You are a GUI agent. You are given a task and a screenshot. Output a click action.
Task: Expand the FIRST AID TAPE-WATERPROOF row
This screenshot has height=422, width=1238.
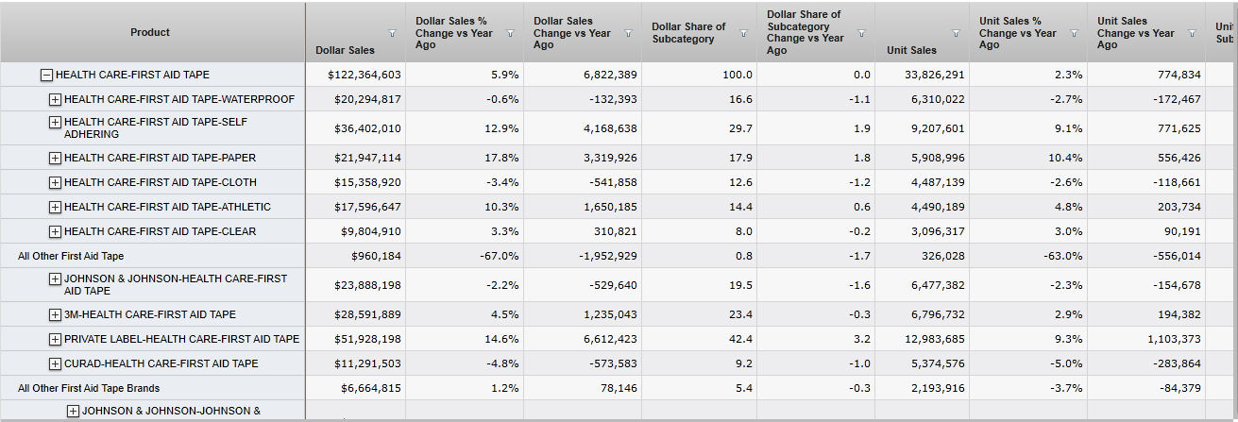[x=55, y=99]
